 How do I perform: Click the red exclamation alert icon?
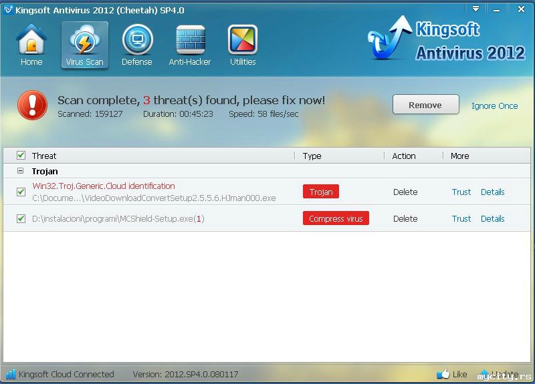(32, 105)
